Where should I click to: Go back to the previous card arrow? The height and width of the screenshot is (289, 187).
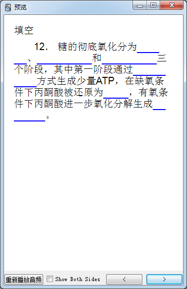(124, 279)
